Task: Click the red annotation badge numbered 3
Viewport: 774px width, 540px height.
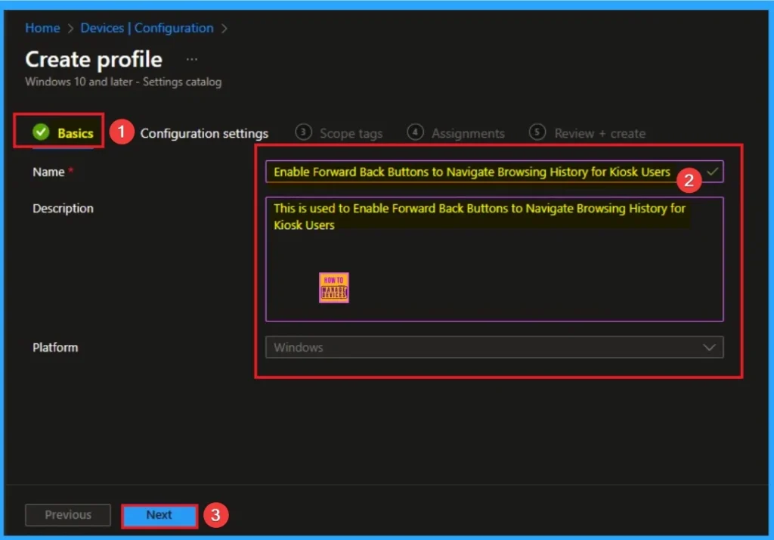Action: click(215, 515)
